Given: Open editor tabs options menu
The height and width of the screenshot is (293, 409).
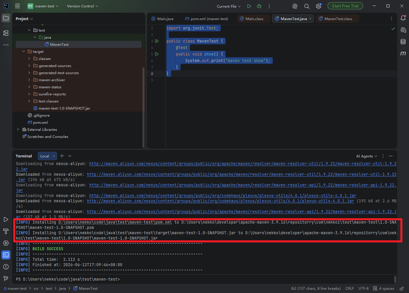Looking at the screenshot, I should pyautogui.click(x=392, y=19).
